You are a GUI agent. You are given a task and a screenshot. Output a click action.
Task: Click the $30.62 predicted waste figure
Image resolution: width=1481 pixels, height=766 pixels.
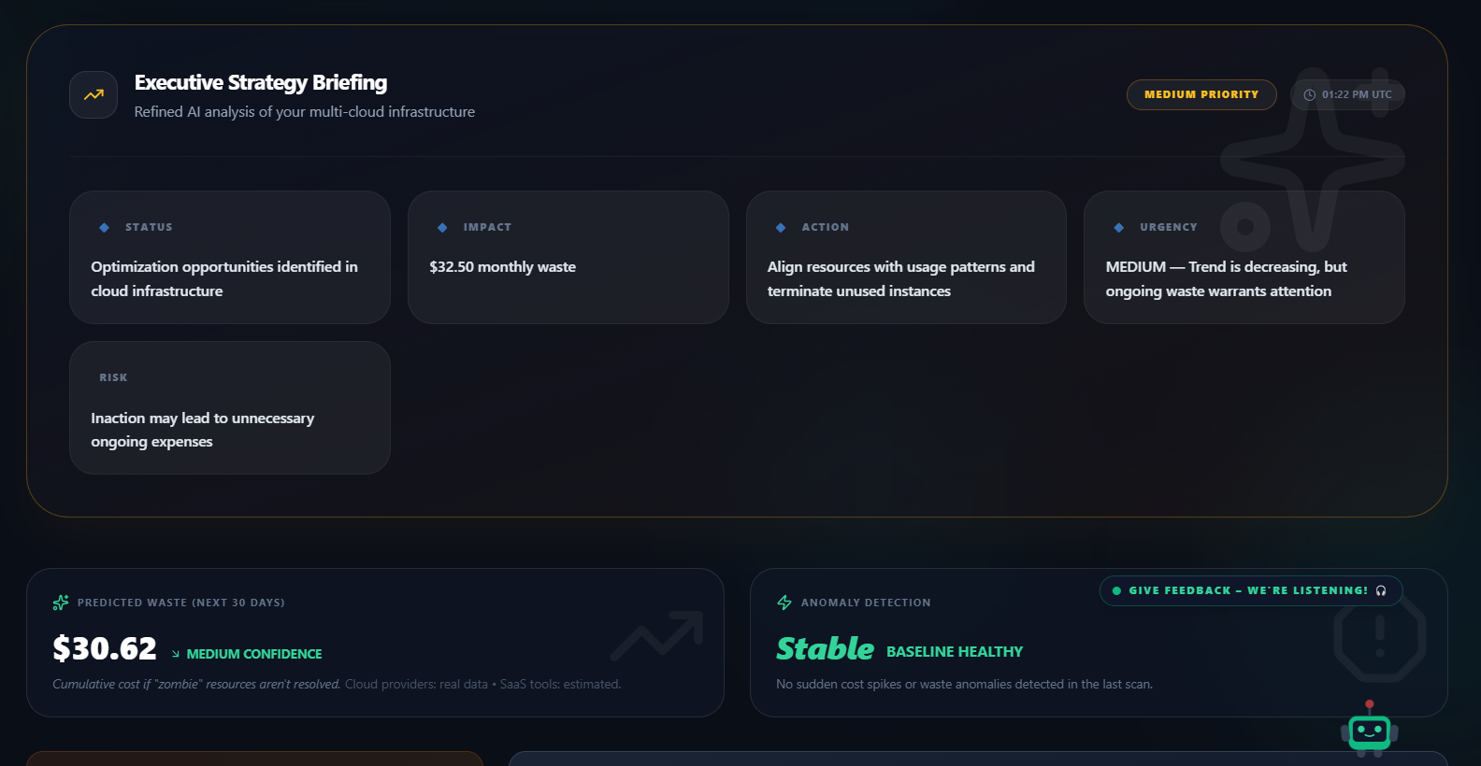click(x=105, y=648)
